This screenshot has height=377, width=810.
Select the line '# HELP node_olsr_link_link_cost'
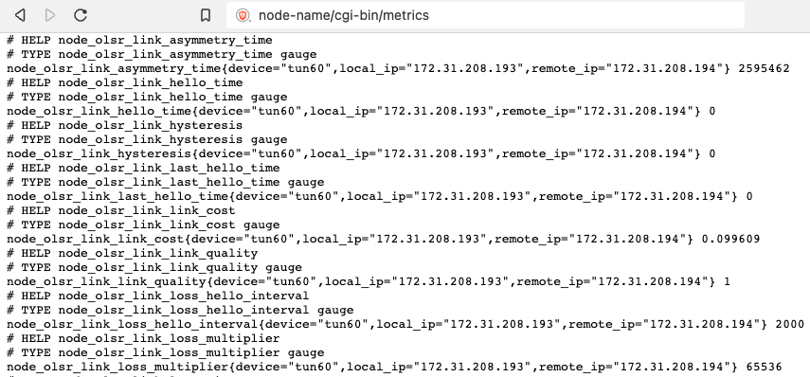(x=121, y=210)
